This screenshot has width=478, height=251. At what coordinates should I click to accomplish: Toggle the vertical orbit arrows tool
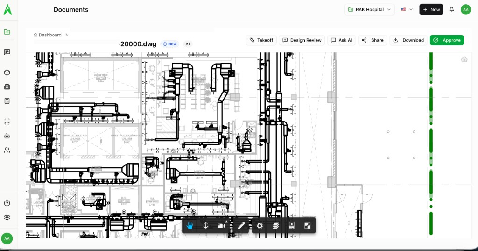205,226
